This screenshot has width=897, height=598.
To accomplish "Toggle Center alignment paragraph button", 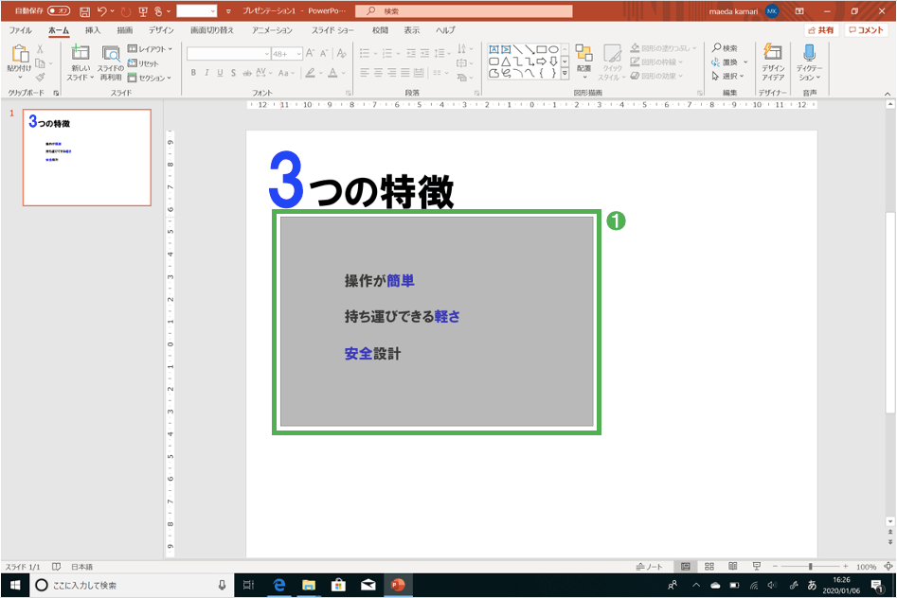I will click(378, 73).
